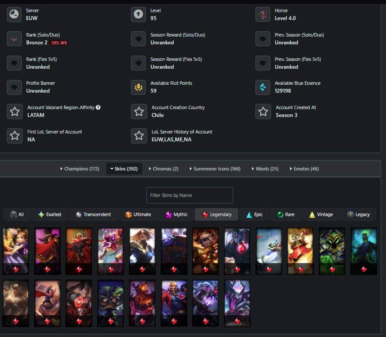Open the red-caped Twisted Fate skin thumbnail
Screen dimensions: 386x337
click(47, 251)
